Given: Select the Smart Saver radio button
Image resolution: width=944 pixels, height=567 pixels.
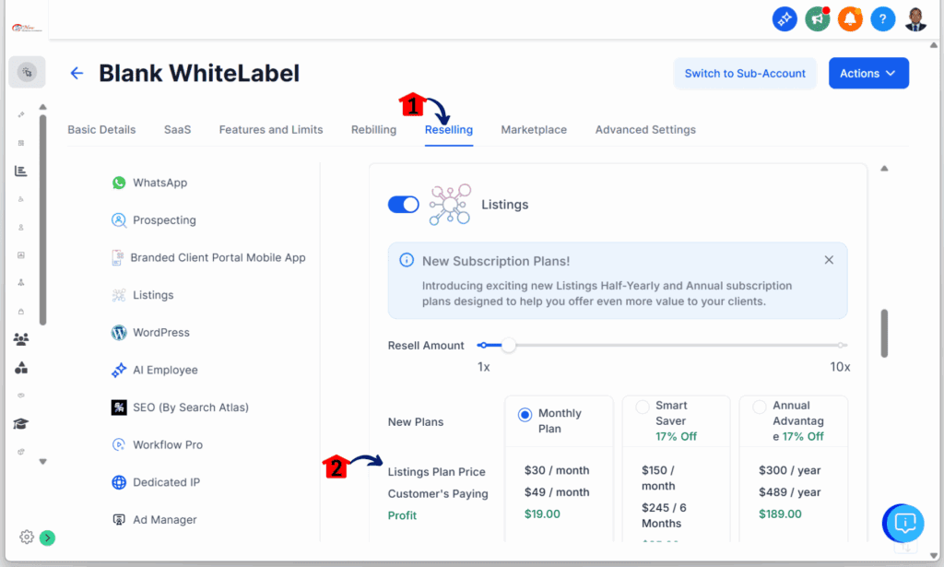Looking at the screenshot, I should tap(643, 407).
